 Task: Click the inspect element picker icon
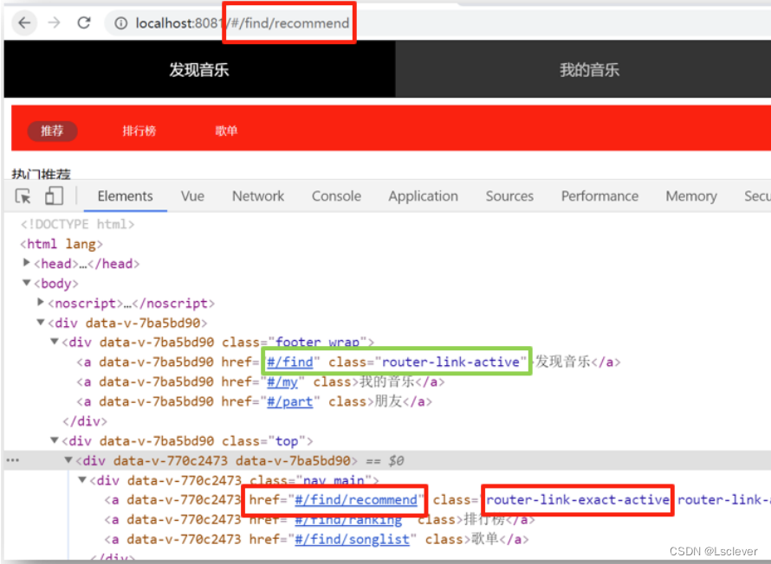pos(23,196)
